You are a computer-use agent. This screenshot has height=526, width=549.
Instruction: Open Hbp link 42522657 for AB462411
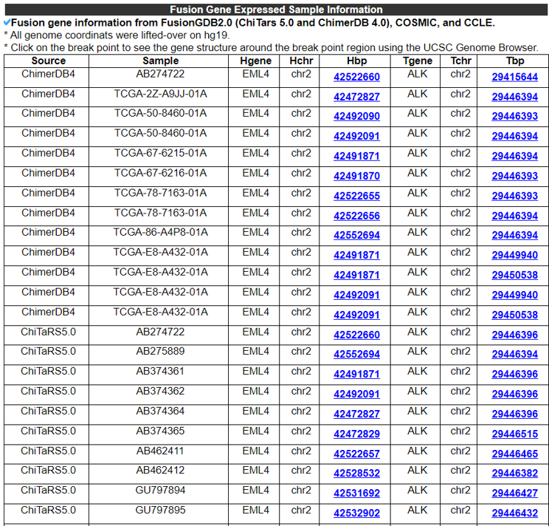click(356, 454)
